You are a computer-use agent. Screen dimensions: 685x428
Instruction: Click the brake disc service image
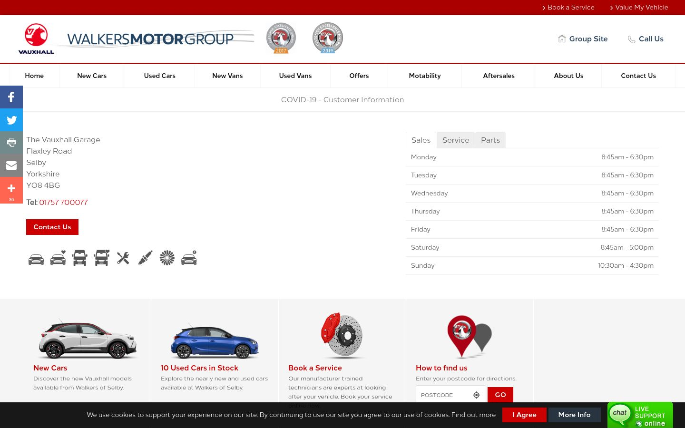click(342, 335)
